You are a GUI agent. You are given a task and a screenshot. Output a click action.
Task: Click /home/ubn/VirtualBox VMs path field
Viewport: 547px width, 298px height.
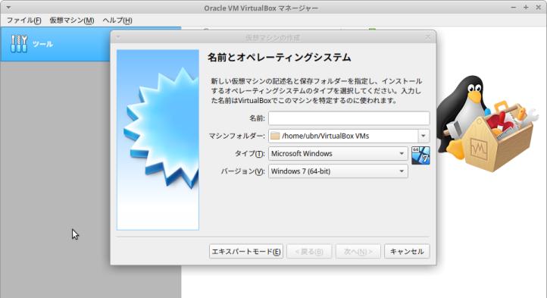(343, 136)
